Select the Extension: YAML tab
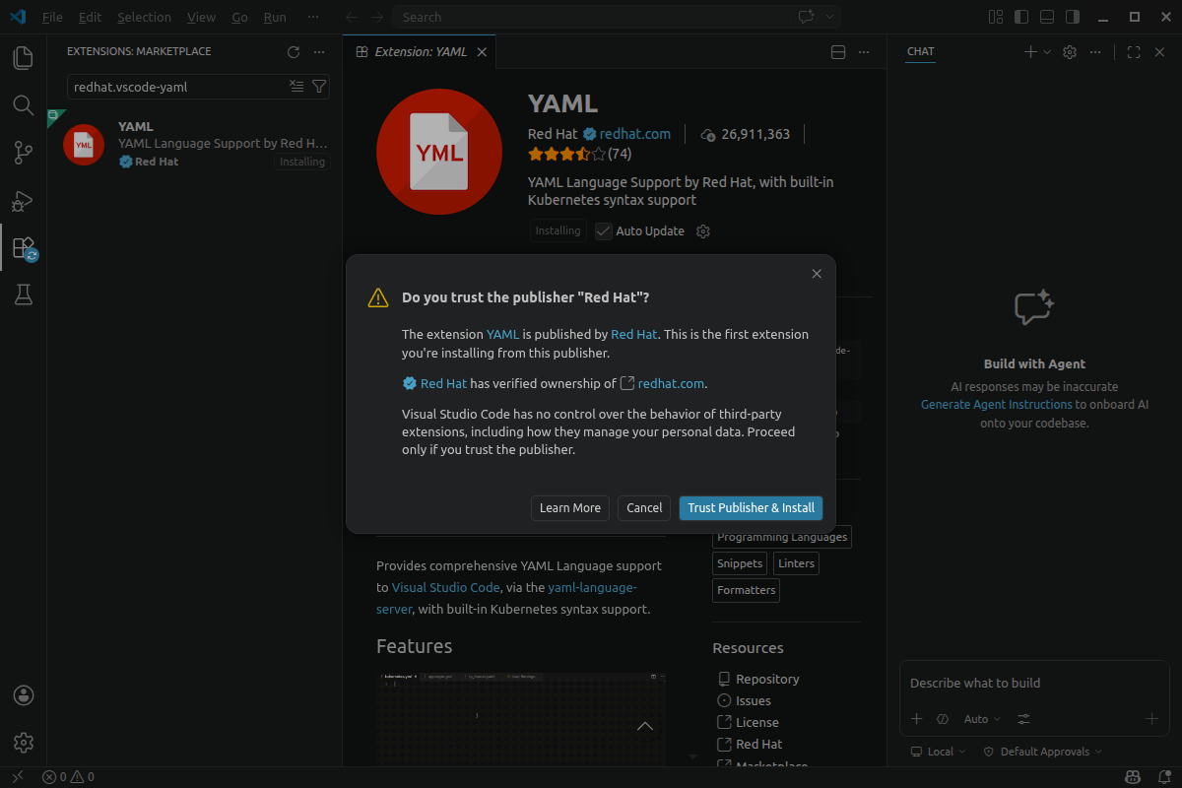 [x=420, y=52]
